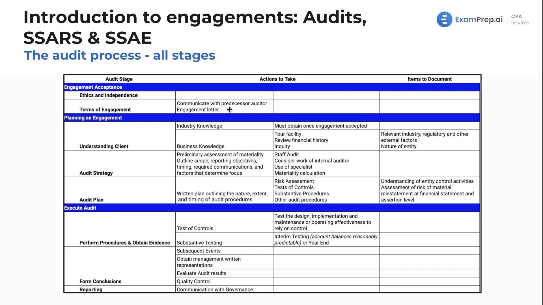Click the Communication with Governance cell
The height and width of the screenshot is (305, 543).
(224, 289)
